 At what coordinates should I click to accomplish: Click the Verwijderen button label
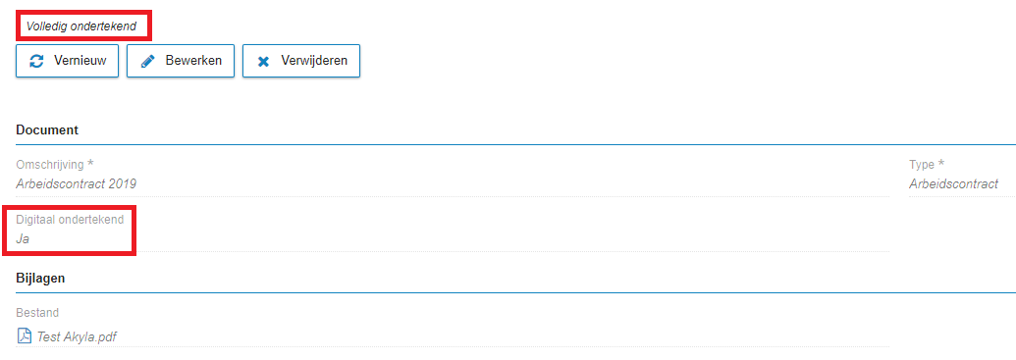(x=314, y=61)
